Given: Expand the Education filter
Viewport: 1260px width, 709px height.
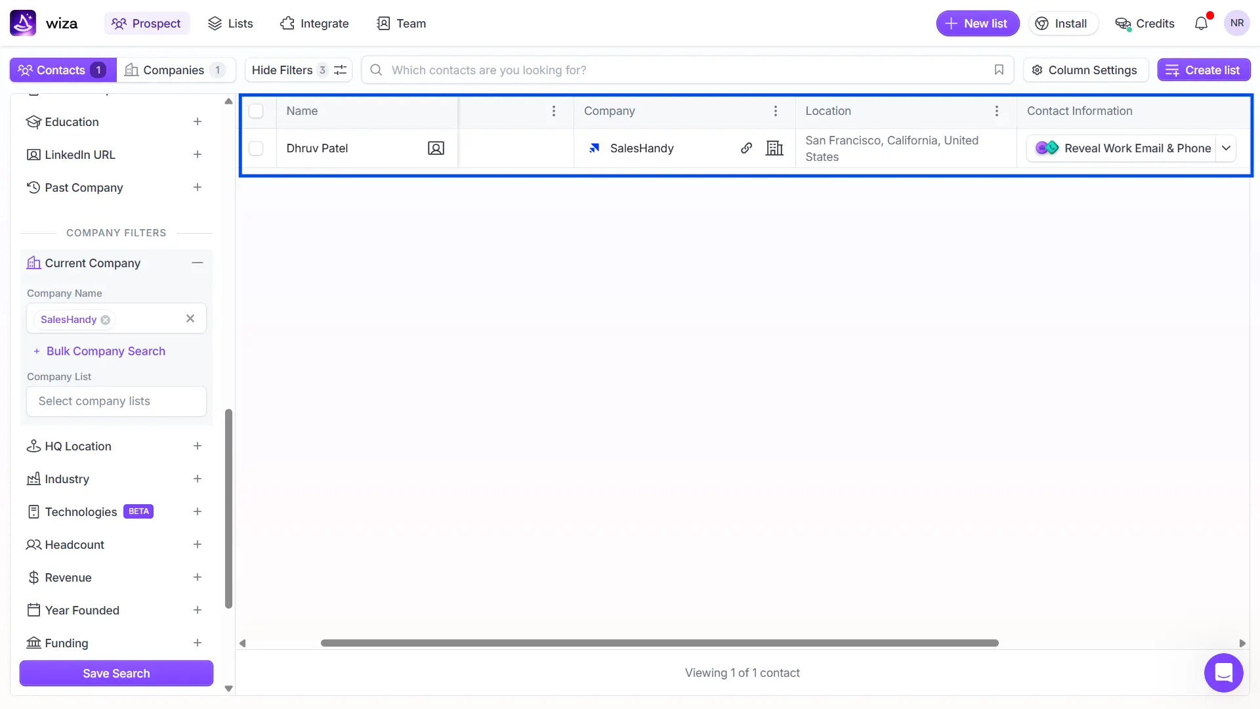Looking at the screenshot, I should tap(198, 121).
